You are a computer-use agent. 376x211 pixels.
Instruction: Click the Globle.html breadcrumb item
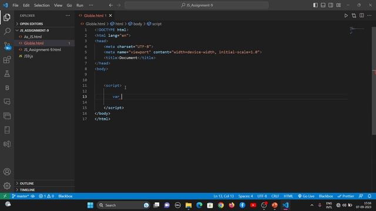point(93,23)
